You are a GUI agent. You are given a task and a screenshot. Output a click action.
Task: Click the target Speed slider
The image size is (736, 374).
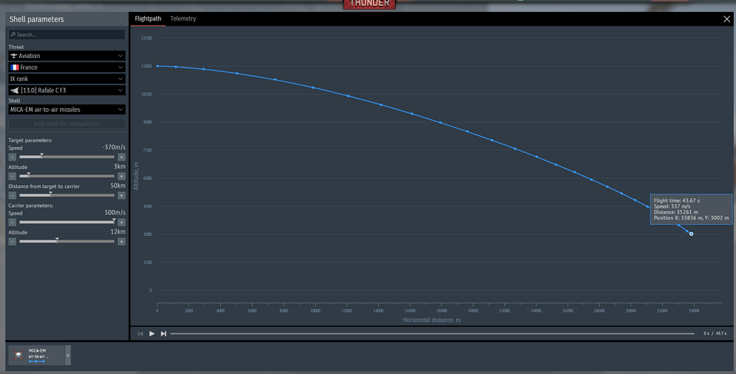point(67,157)
